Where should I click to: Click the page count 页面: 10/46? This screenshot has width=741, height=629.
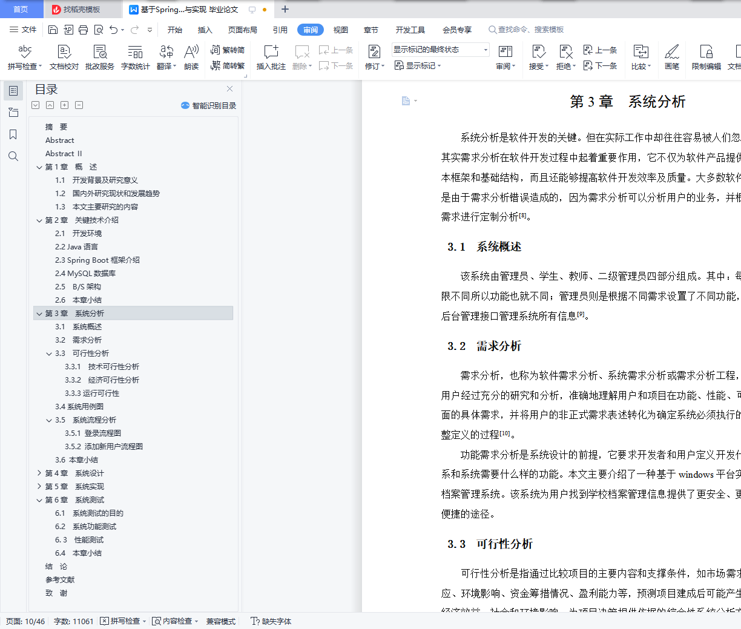point(25,621)
